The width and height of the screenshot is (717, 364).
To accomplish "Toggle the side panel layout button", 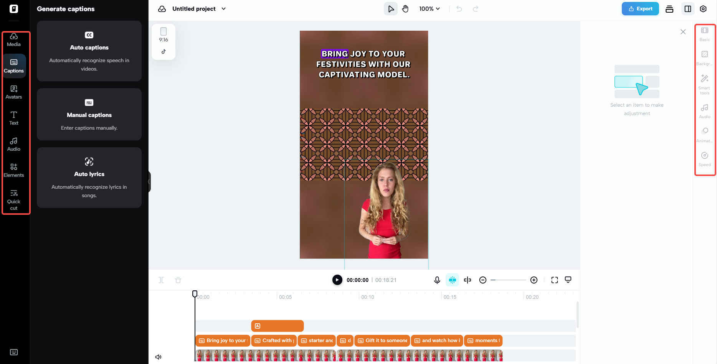I will pos(688,9).
